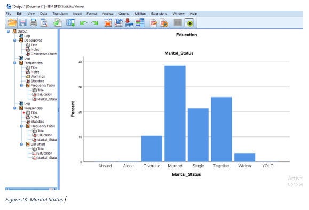
Task: Open the Window menu
Action: 179,13
